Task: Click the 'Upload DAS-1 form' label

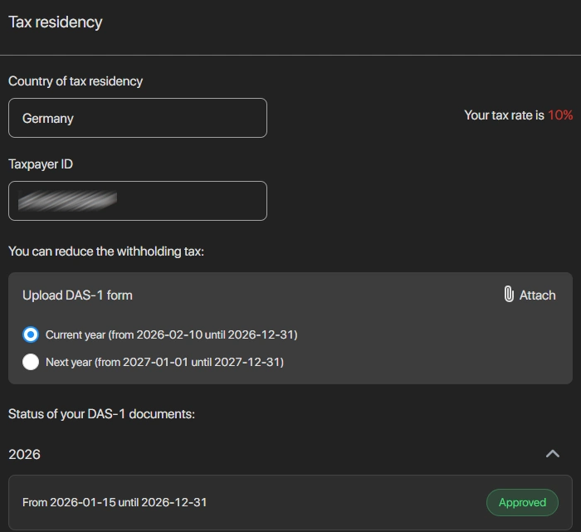Action: point(77,295)
